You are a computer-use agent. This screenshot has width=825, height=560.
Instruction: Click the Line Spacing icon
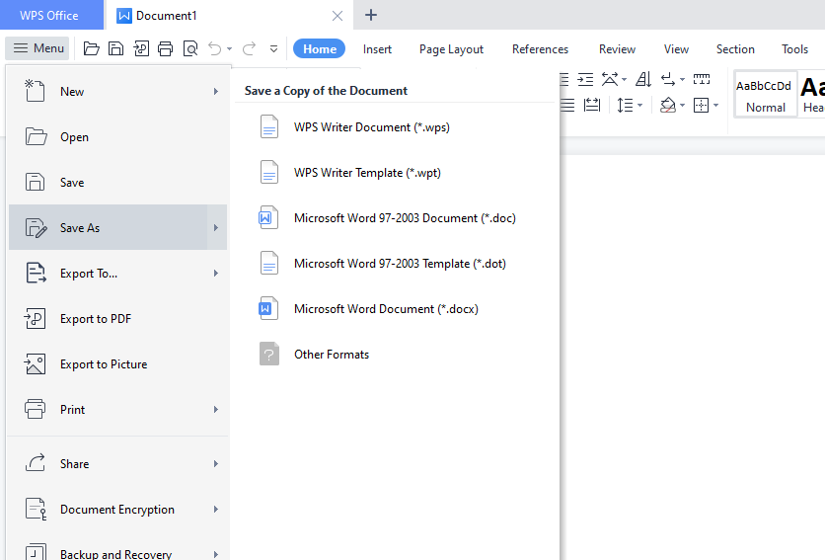click(624, 105)
